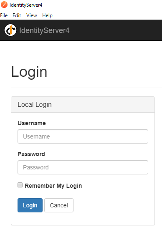162x232 pixels.
Task: Click the Cancel button
Action: [x=59, y=205]
